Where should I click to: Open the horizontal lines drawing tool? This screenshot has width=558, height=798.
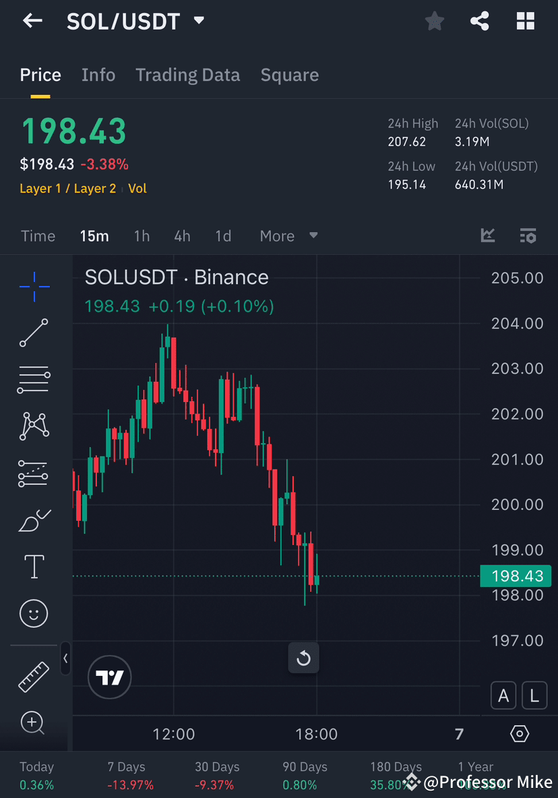34,379
